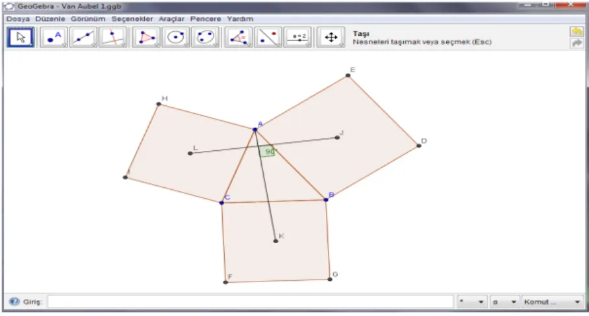Select the Move (Taşı) arrow tool

[21, 37]
